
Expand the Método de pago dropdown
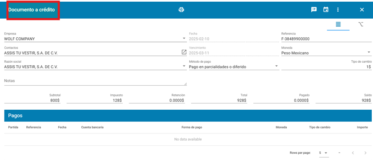pyautogui.click(x=276, y=66)
